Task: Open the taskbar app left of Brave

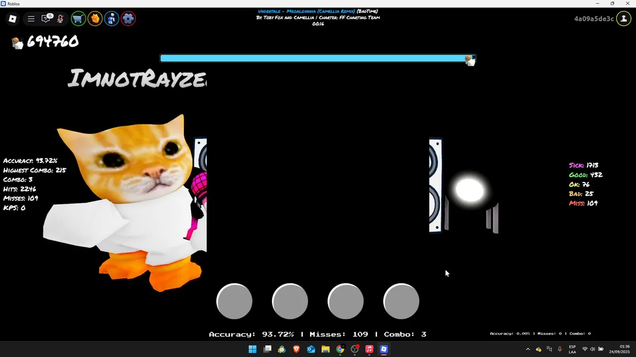Action: tap(282, 349)
